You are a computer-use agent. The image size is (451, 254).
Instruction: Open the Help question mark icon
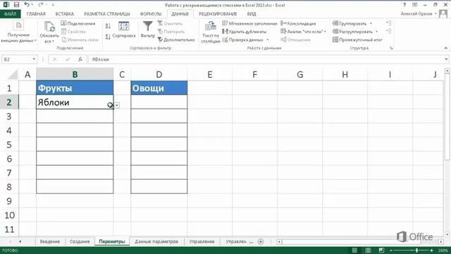point(404,5)
